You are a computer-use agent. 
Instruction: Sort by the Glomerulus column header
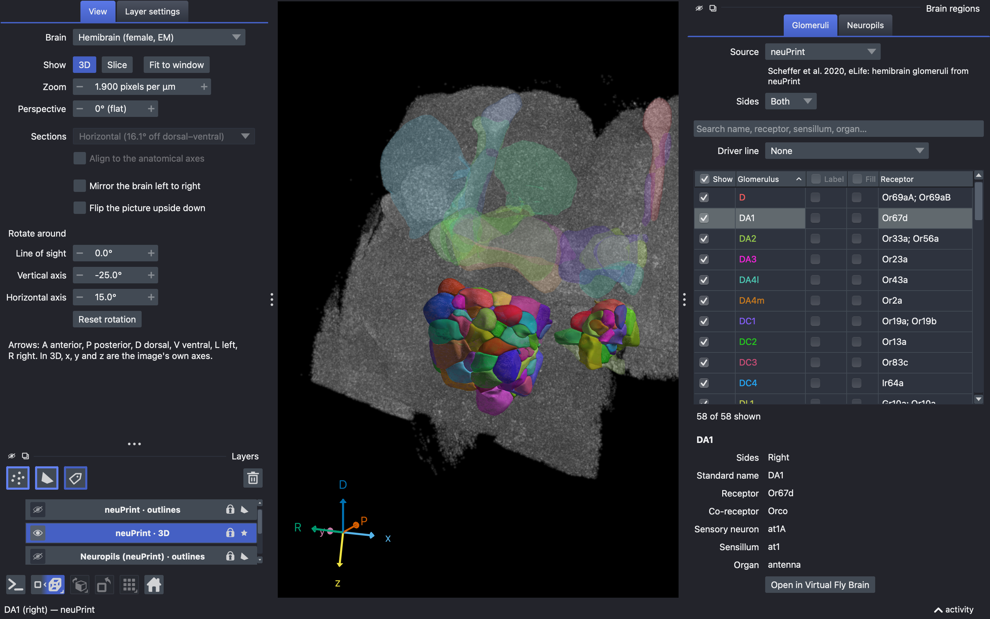770,179
